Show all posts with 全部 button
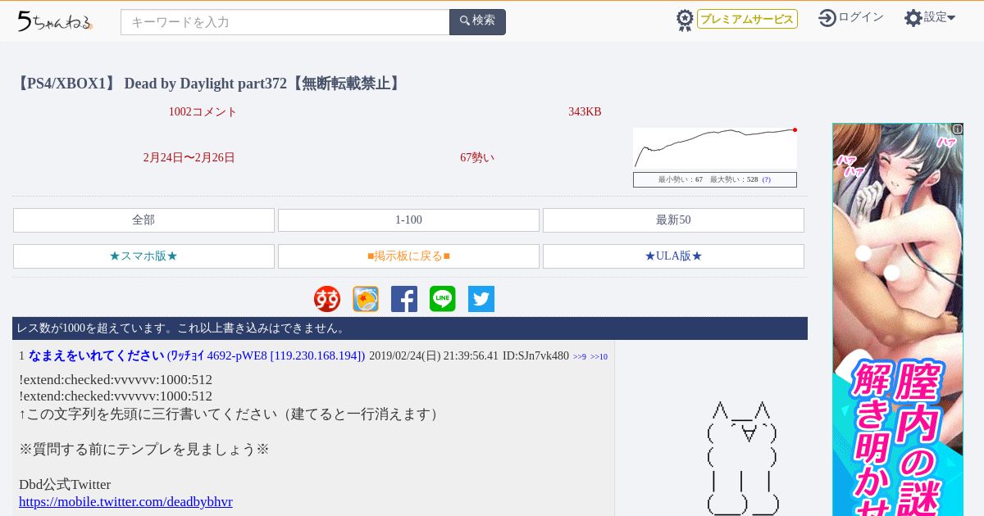This screenshot has height=516, width=984. [x=143, y=220]
